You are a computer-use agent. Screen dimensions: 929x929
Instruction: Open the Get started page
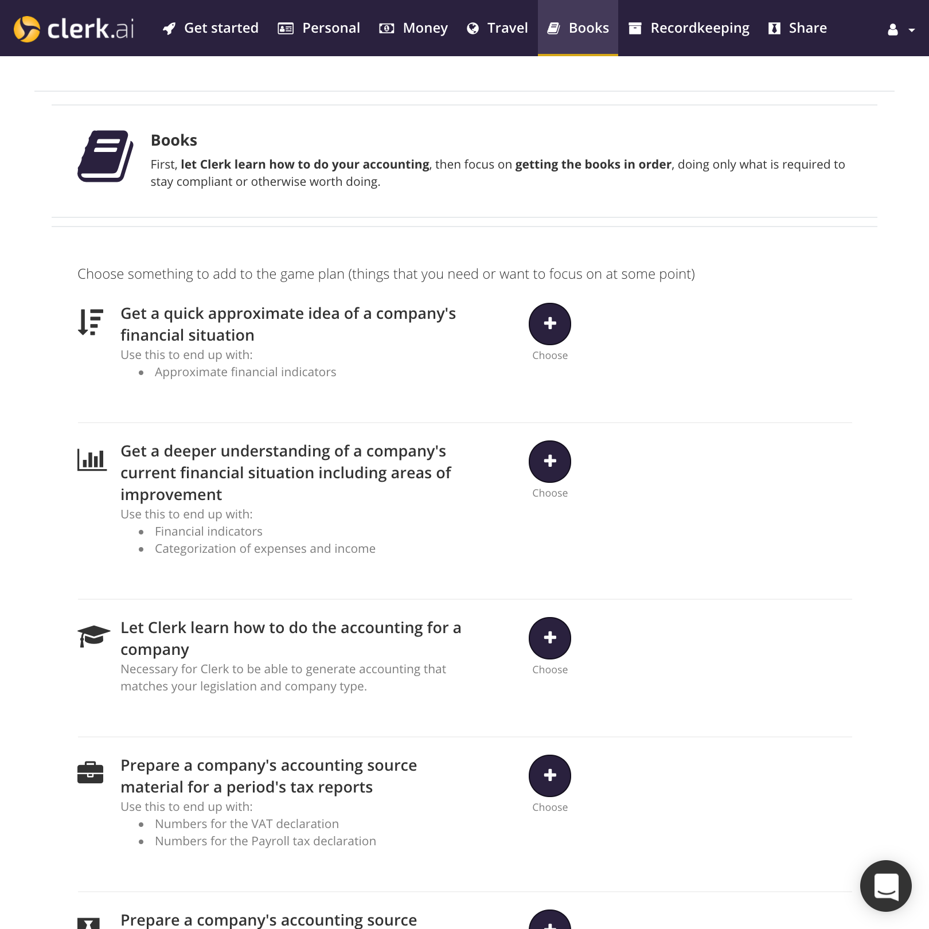(x=210, y=28)
